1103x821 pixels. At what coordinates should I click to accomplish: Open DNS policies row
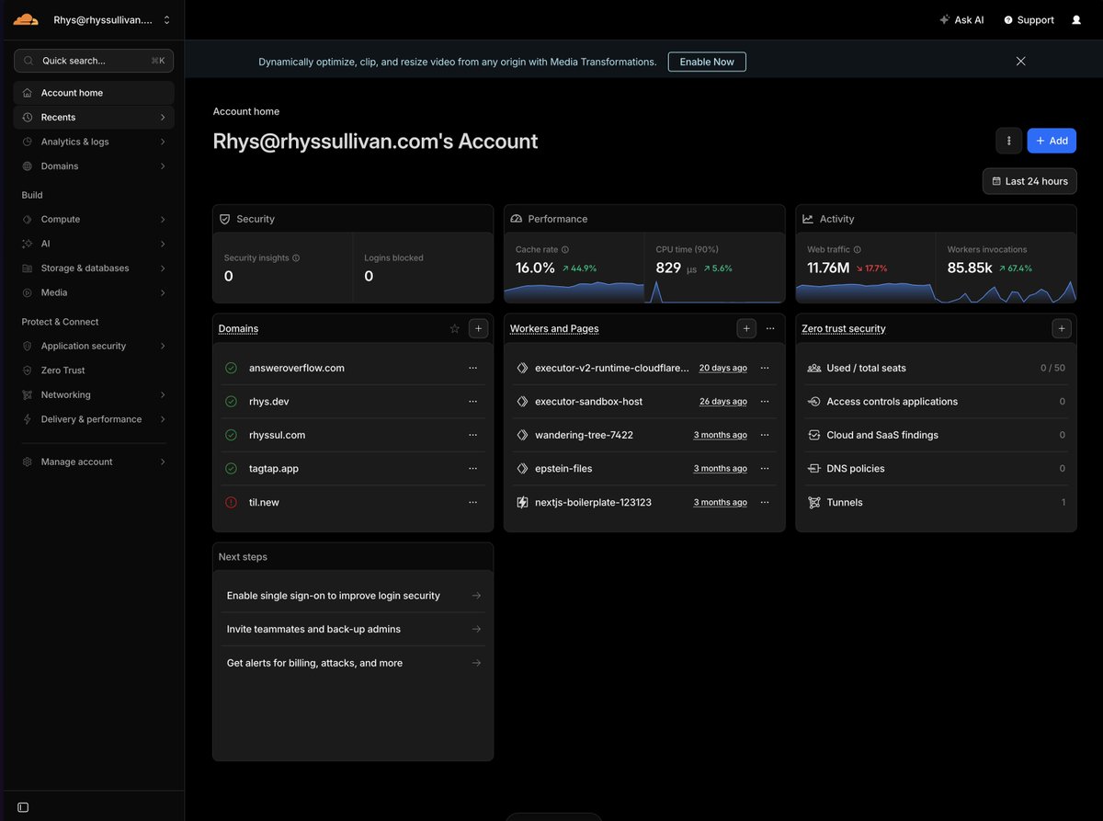pyautogui.click(x=936, y=469)
